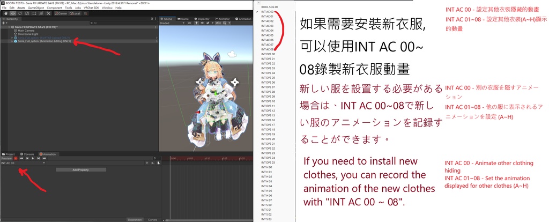Screen dimensions: 549x222
Task: Open the Shaded draw mode dropdown
Action: [172, 23]
